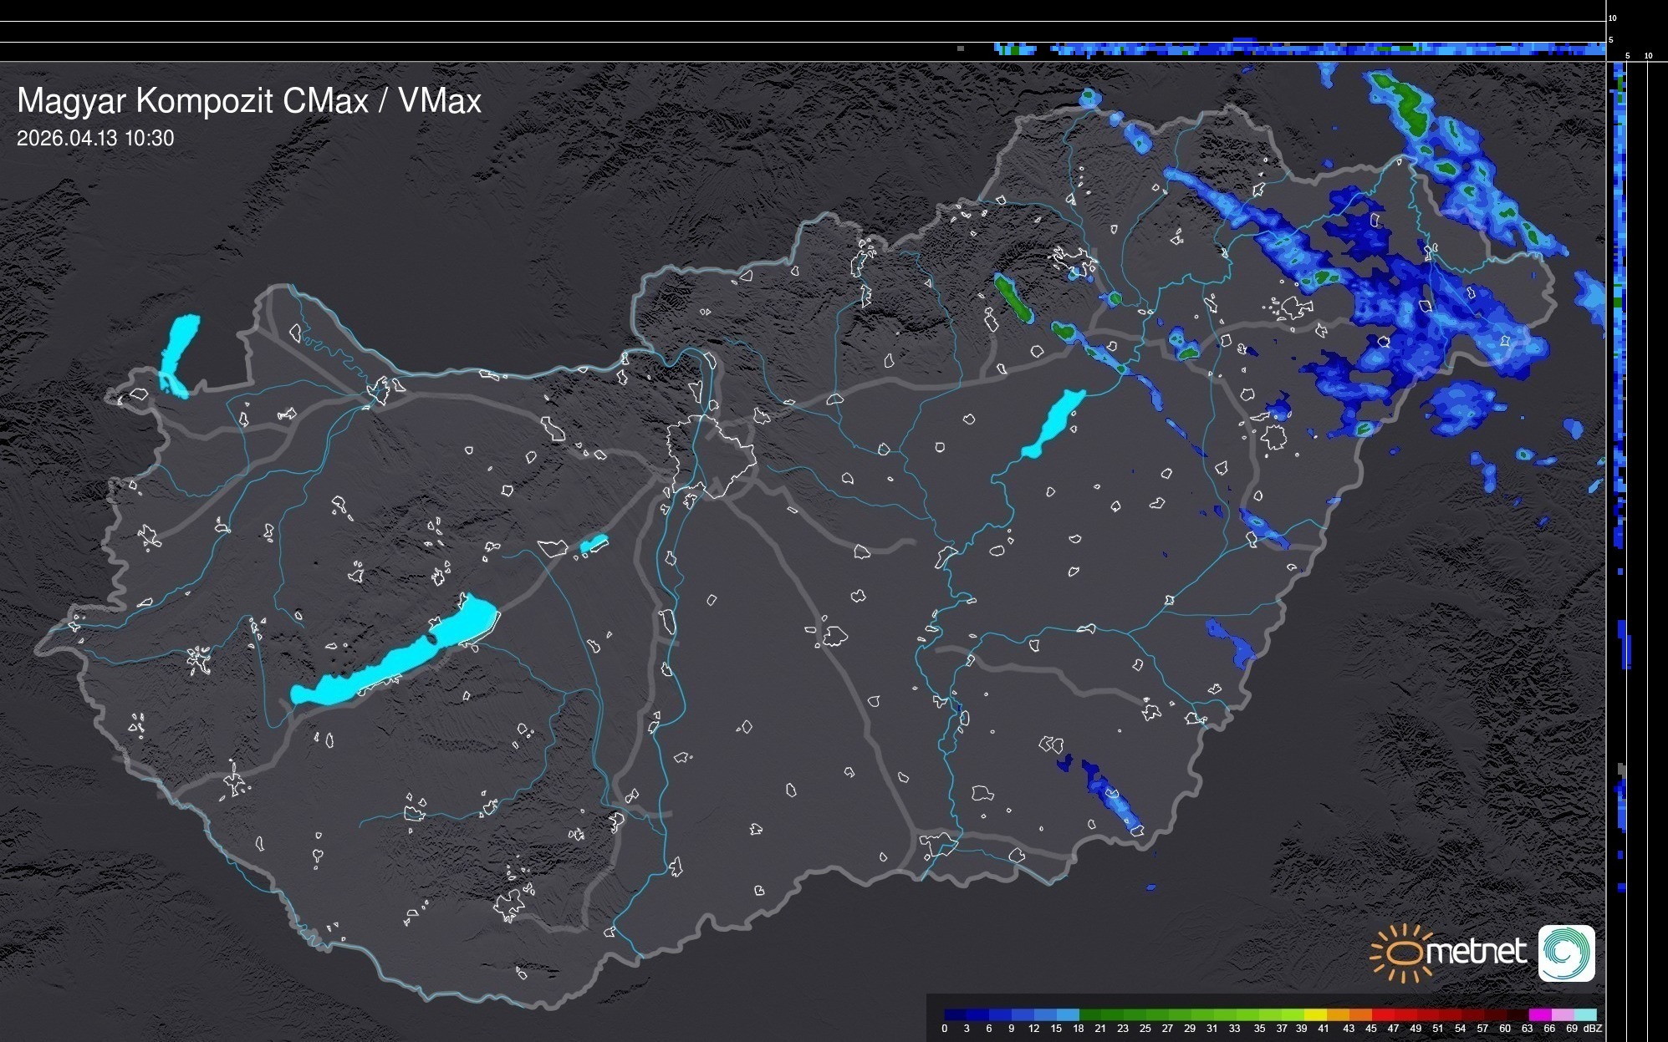
Task: Click the Magyar Kompozit CMax / VMax title
Action: tap(249, 101)
